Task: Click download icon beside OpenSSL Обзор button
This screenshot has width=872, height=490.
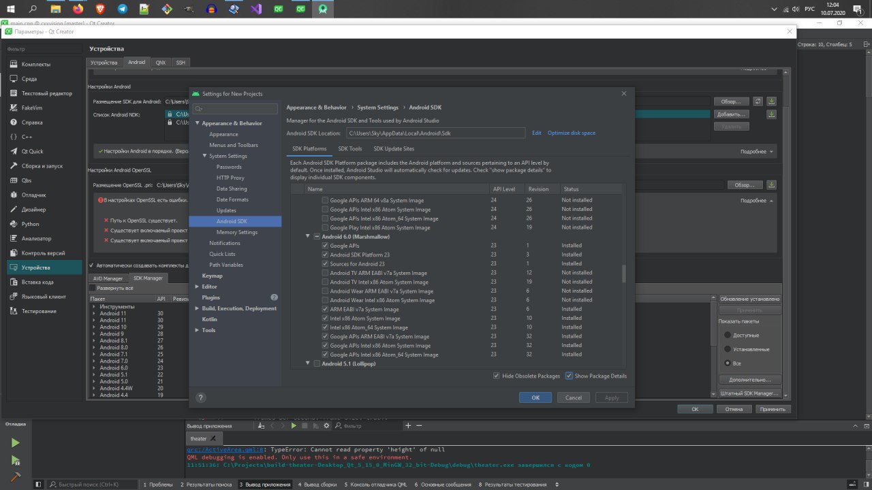Action: coord(771,184)
